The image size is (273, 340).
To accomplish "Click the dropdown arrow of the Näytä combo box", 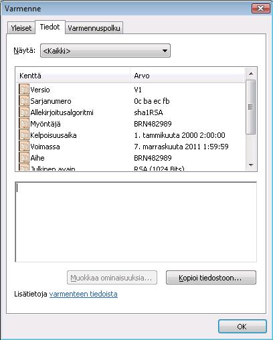I will (x=165, y=51).
